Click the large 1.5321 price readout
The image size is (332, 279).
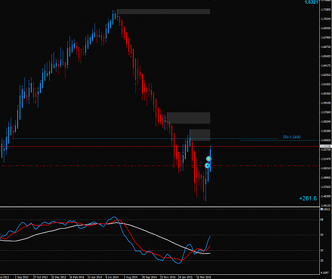(x=311, y=2)
